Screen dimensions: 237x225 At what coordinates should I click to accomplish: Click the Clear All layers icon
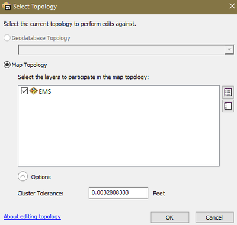(x=228, y=106)
